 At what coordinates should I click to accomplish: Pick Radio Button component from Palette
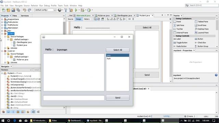(180, 46)
